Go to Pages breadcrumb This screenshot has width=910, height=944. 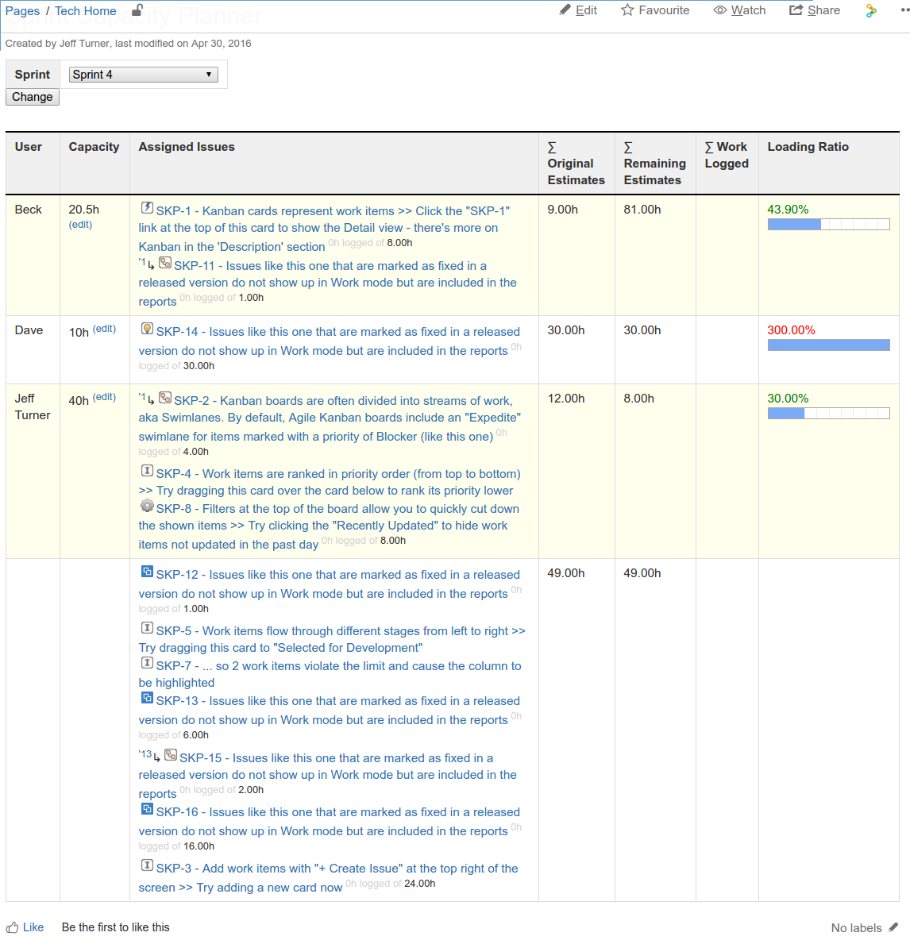22,11
